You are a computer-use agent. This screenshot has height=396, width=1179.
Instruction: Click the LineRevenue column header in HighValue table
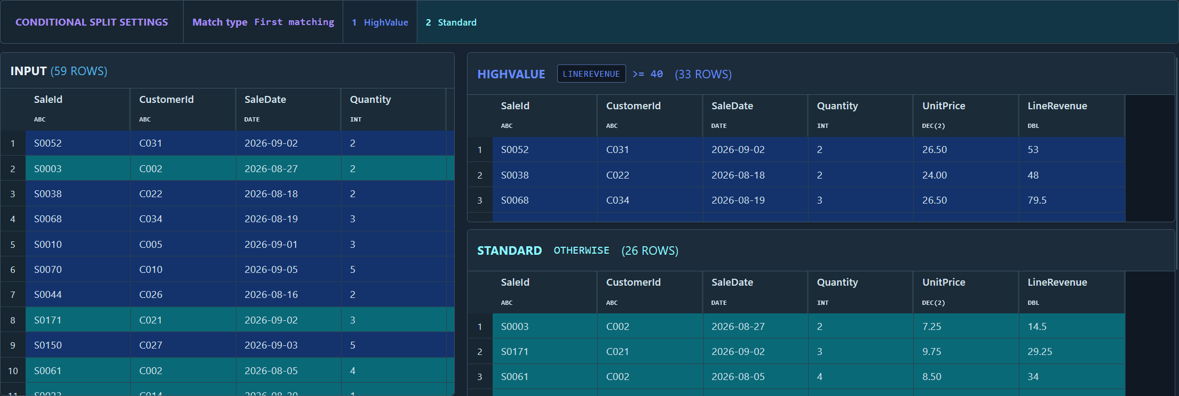1072,116
